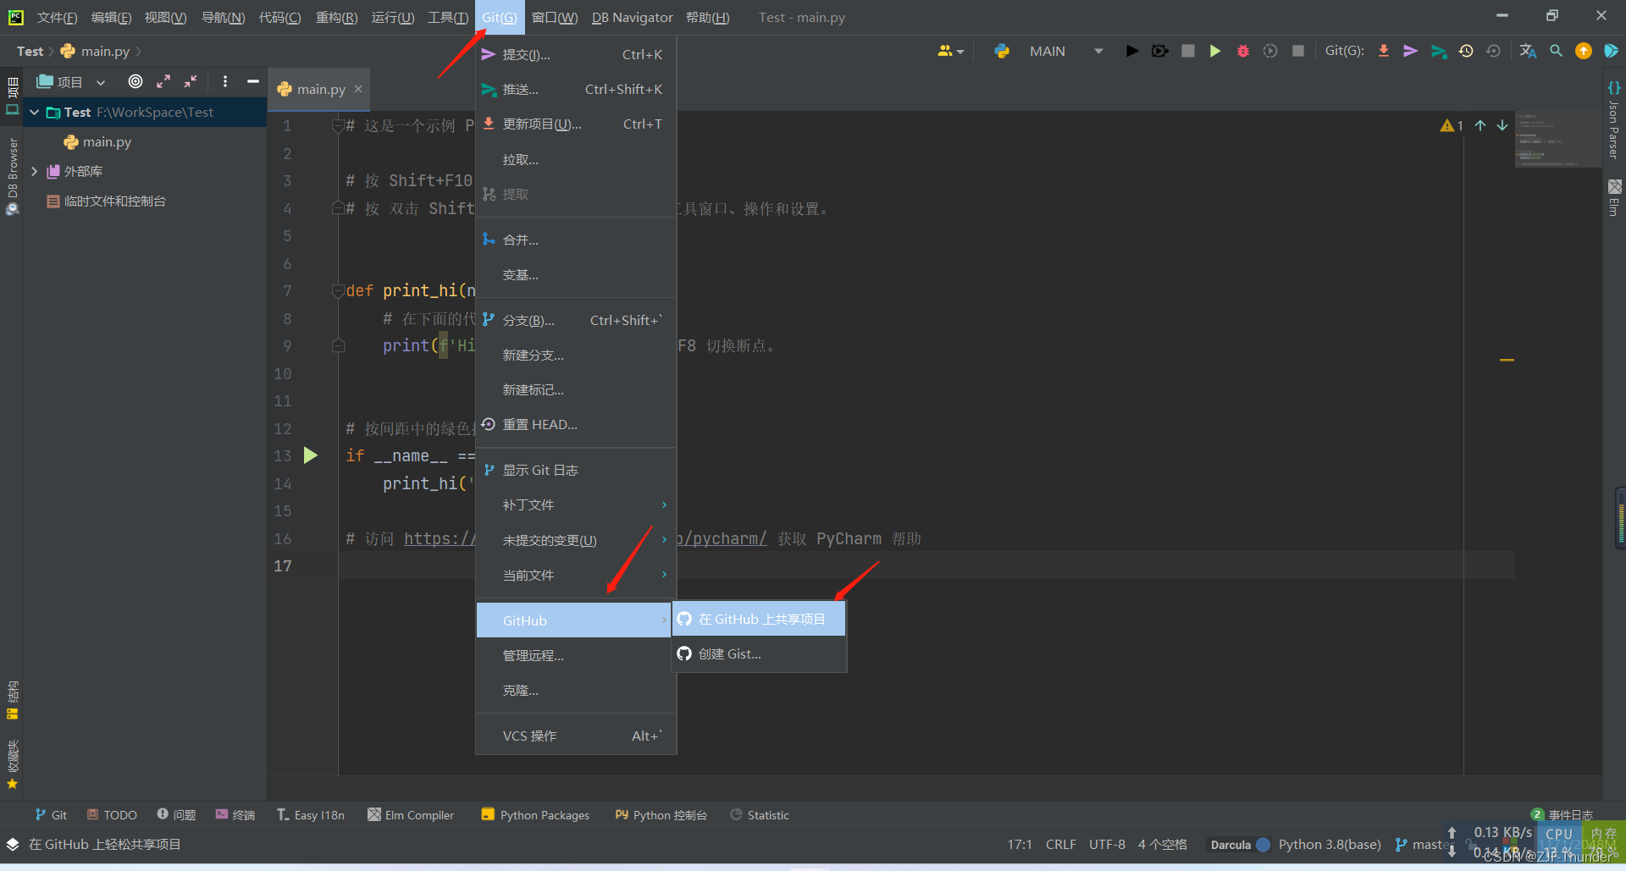Click CRLF line separator in status bar
The height and width of the screenshot is (871, 1626).
[x=1060, y=844]
